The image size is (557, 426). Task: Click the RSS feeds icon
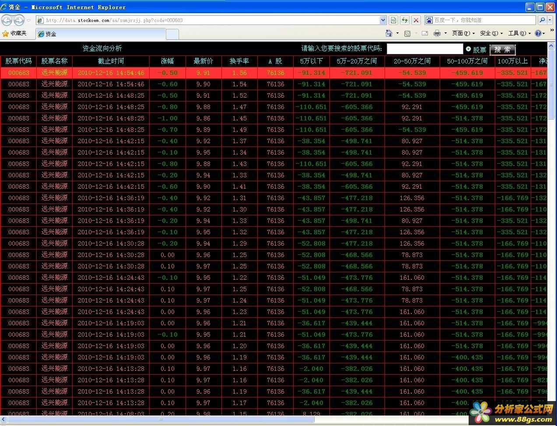[407, 33]
